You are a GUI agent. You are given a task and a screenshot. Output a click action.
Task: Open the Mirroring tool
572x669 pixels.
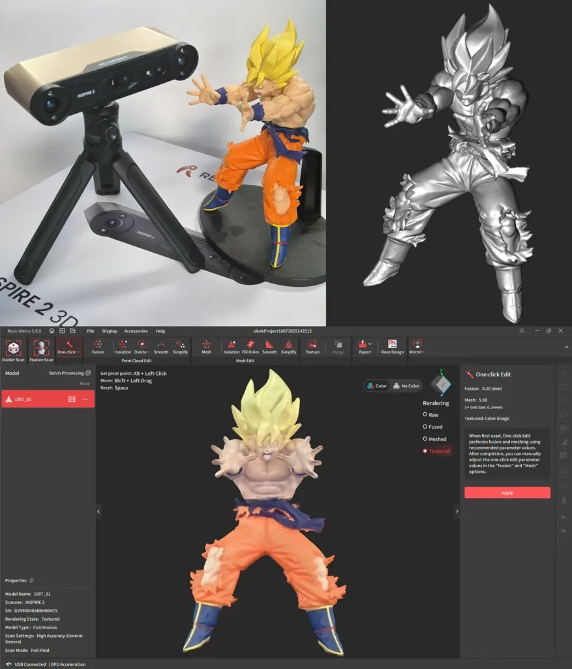417,348
